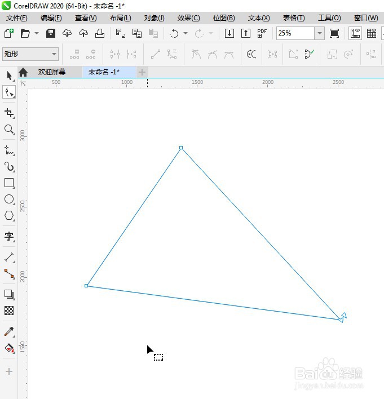Select the Drop Shadow tool
The image size is (384, 399).
point(9,294)
